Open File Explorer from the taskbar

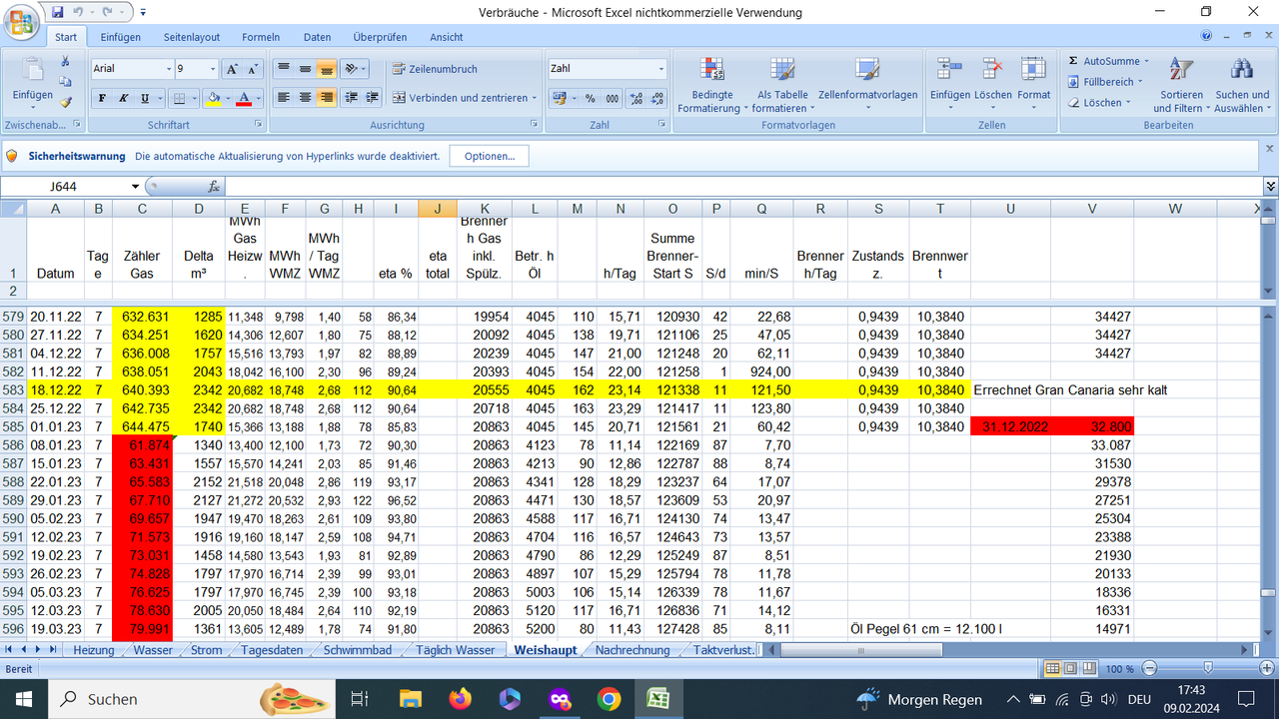(x=410, y=699)
